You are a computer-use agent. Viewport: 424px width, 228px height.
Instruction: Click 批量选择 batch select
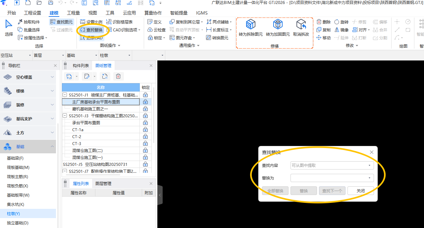pyautogui.click(x=28, y=30)
